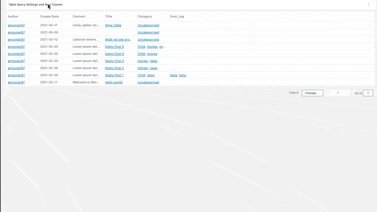Go to the previous page arrow
377x212 pixels.
pos(330,93)
